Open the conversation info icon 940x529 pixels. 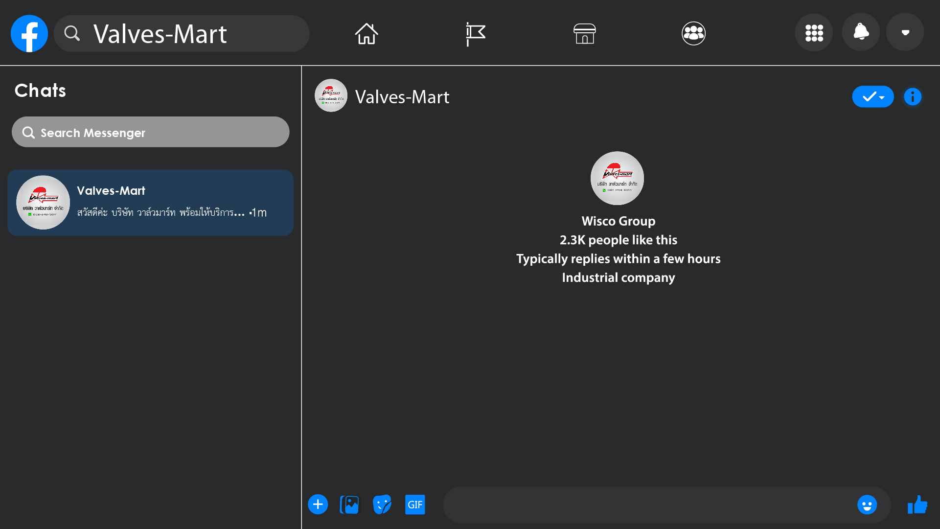pyautogui.click(x=913, y=97)
